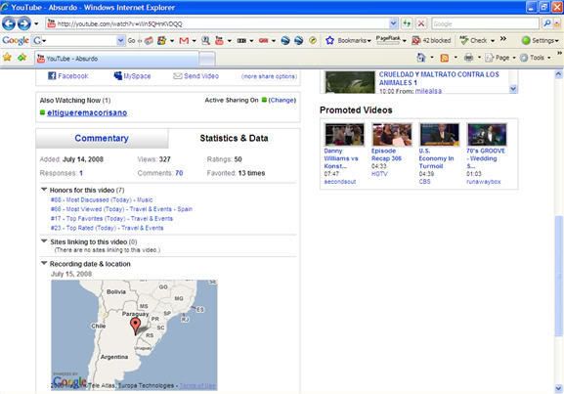
Task: Open the address bar history dropdown arrow
Action: click(394, 24)
